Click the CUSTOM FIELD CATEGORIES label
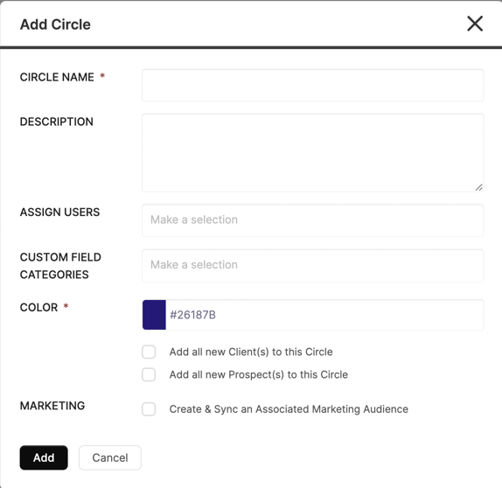The image size is (502, 488). [x=60, y=266]
